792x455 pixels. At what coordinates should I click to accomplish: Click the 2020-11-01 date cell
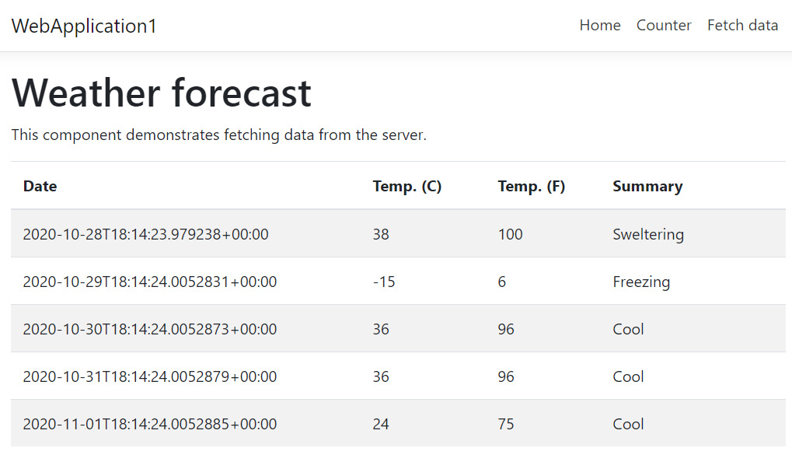coord(150,424)
